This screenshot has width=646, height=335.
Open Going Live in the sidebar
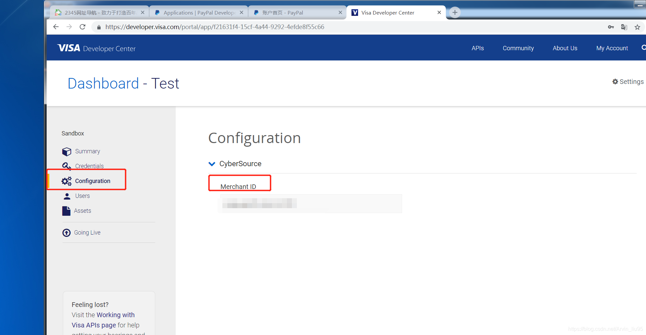[x=87, y=233]
